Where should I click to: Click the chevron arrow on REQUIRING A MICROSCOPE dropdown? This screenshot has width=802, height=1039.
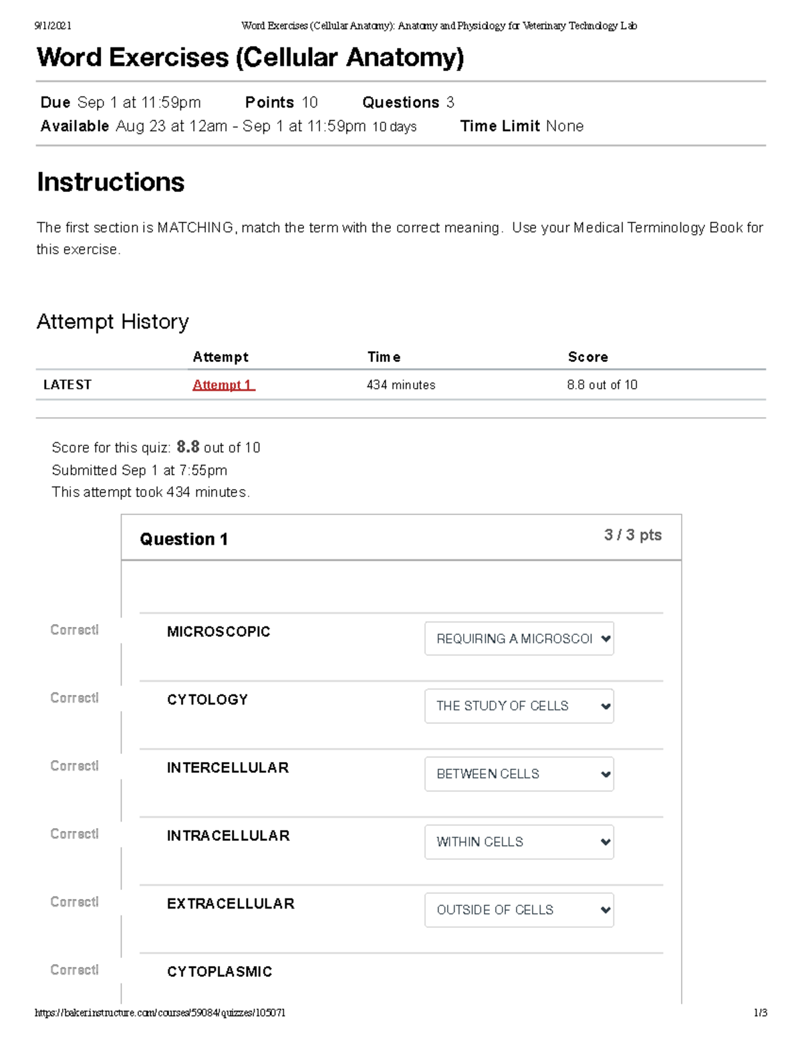(606, 639)
